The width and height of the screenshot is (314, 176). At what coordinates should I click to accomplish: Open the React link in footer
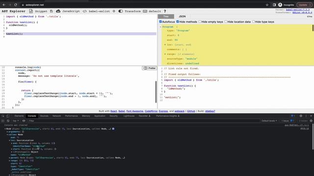tap(113, 111)
